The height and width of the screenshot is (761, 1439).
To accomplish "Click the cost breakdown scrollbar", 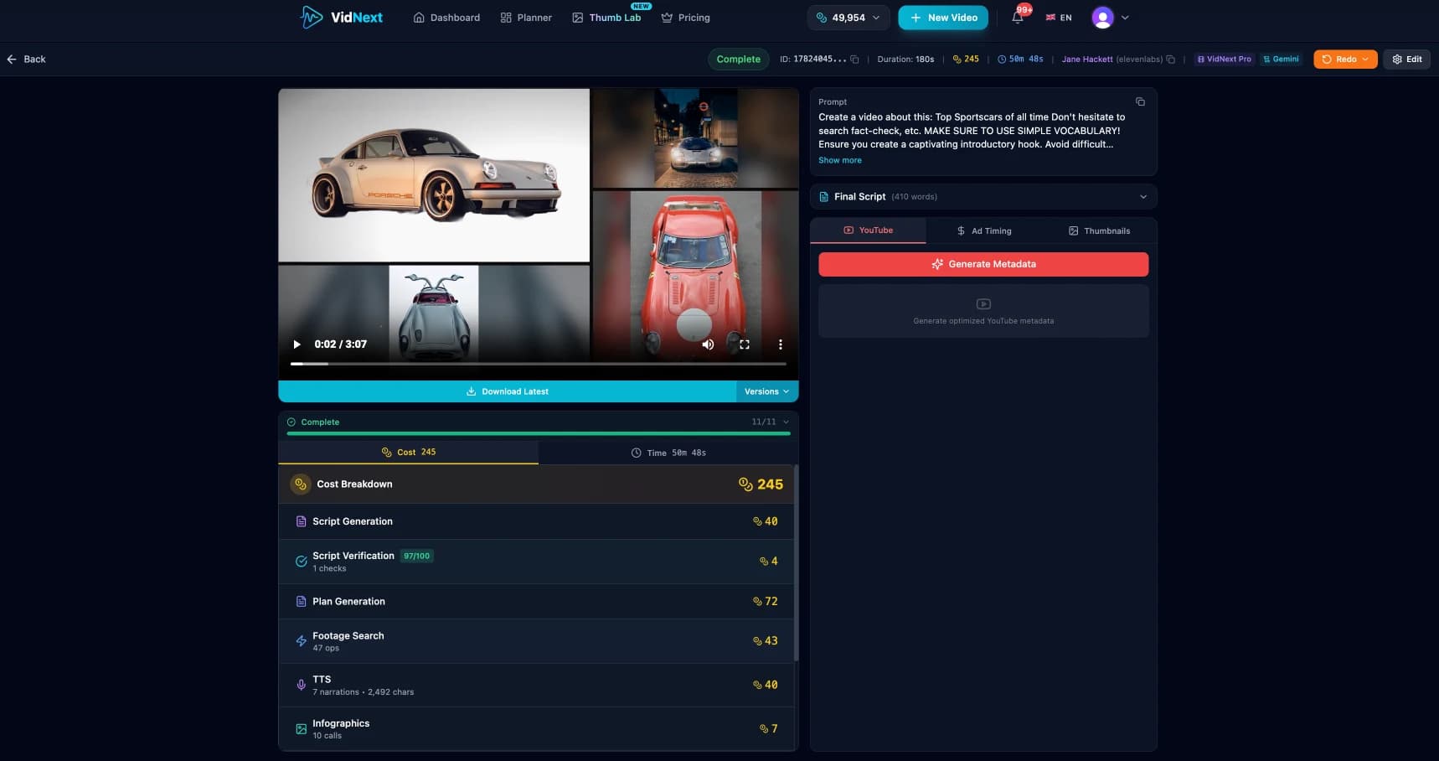I will 796,563.
